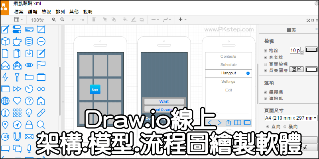Click the shadow toggle icon
This screenshot has height=159, width=319.
point(142,19)
